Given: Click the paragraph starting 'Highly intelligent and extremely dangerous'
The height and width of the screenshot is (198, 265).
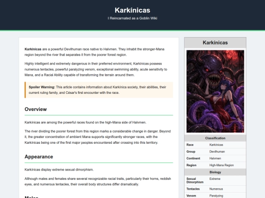Looking at the screenshot, I should pos(96,69).
